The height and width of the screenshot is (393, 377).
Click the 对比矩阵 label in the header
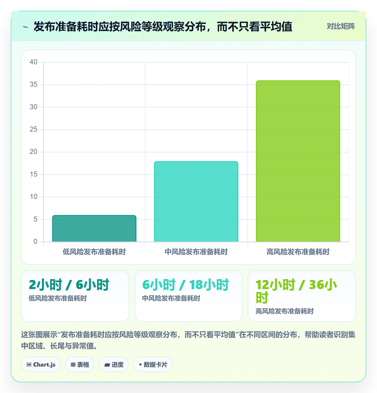click(341, 26)
